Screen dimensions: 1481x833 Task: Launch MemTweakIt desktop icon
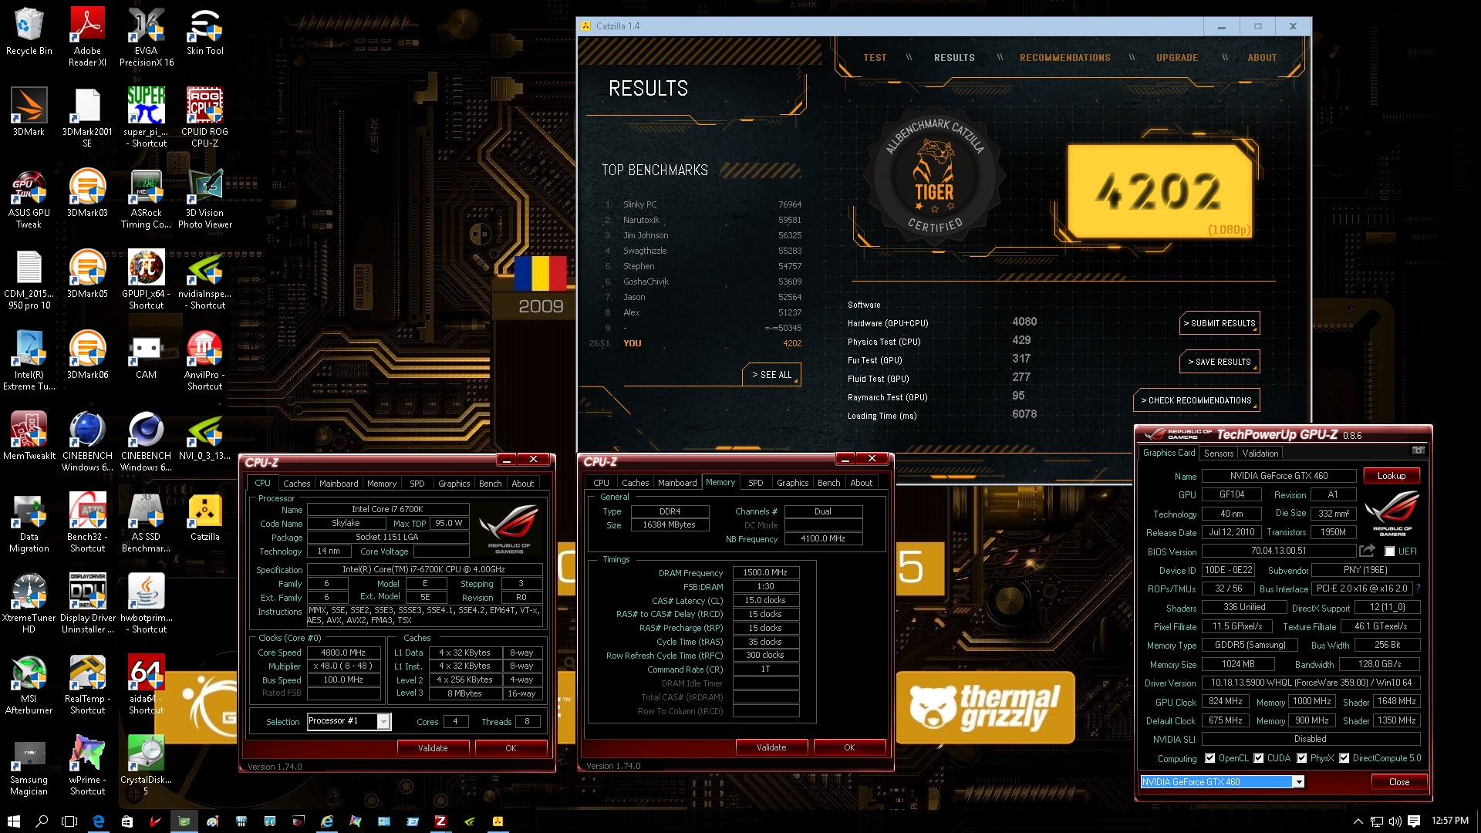click(x=29, y=437)
